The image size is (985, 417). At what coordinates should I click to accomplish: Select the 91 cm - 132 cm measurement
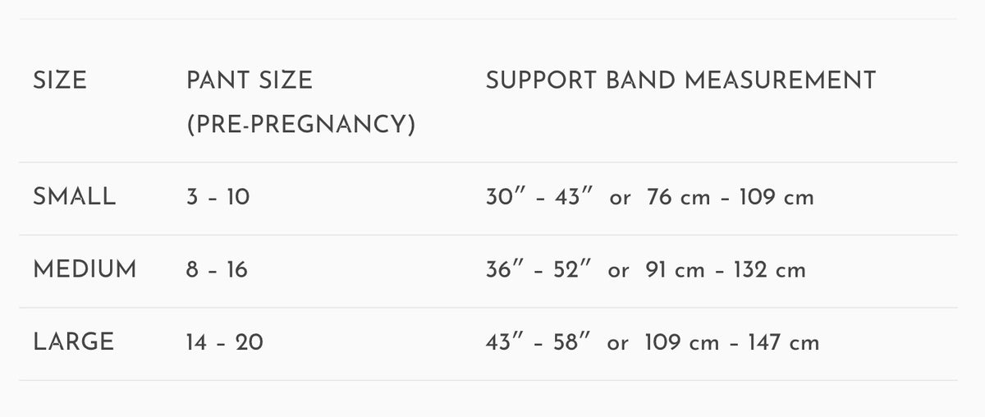click(x=726, y=270)
